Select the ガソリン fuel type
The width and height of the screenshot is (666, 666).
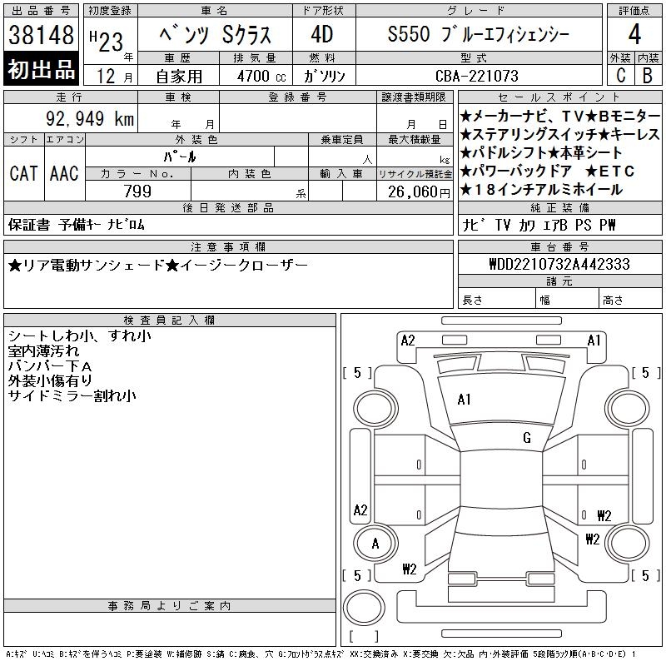click(324, 77)
